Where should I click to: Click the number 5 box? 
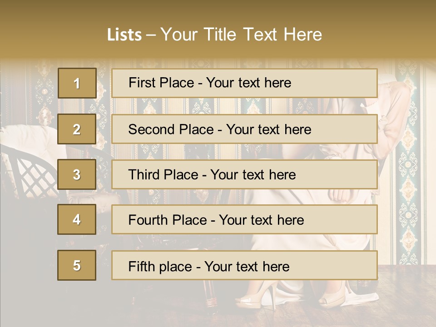[x=77, y=265]
